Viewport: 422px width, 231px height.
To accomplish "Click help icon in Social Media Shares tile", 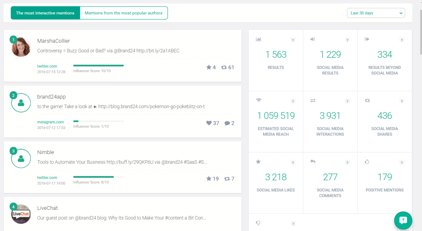I will (x=401, y=101).
